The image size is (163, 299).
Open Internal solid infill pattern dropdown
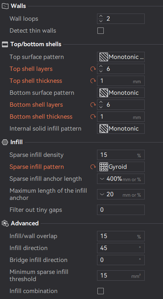[x=121, y=129]
